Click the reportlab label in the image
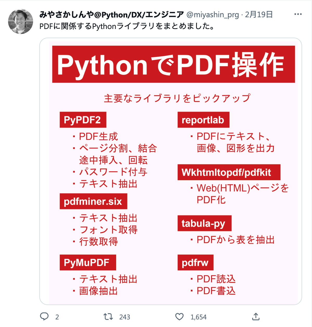Screen dimensions: 312x327 coord(203,120)
